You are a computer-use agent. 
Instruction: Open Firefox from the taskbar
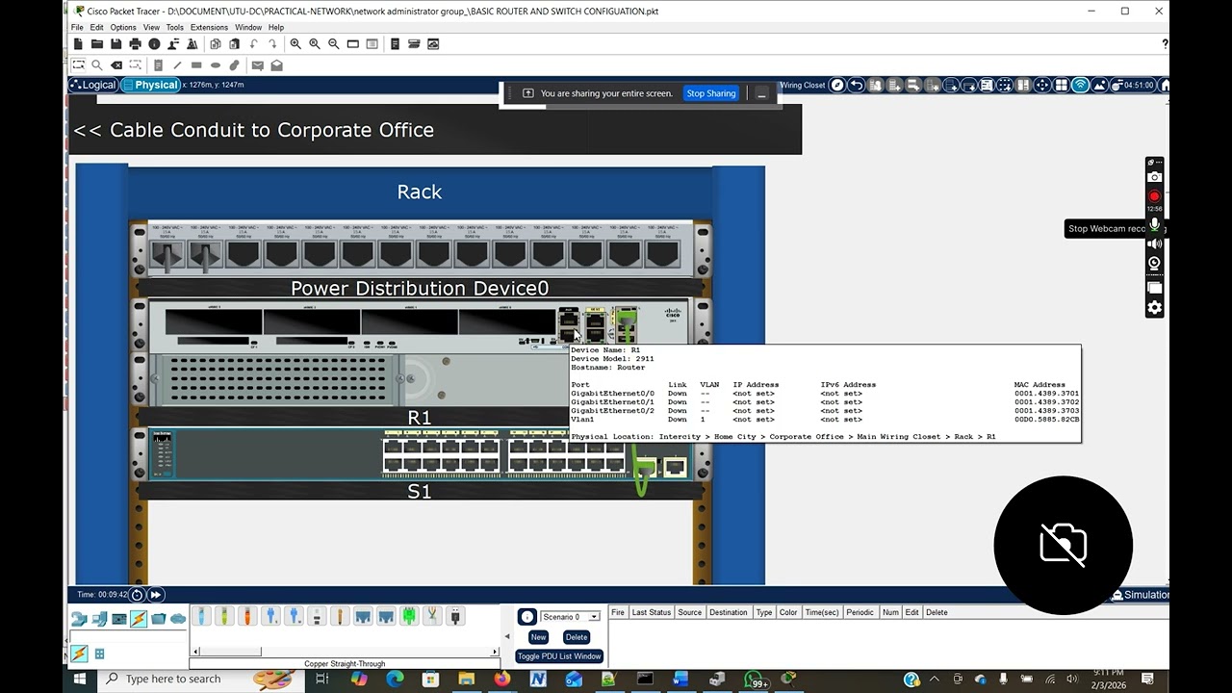501,680
